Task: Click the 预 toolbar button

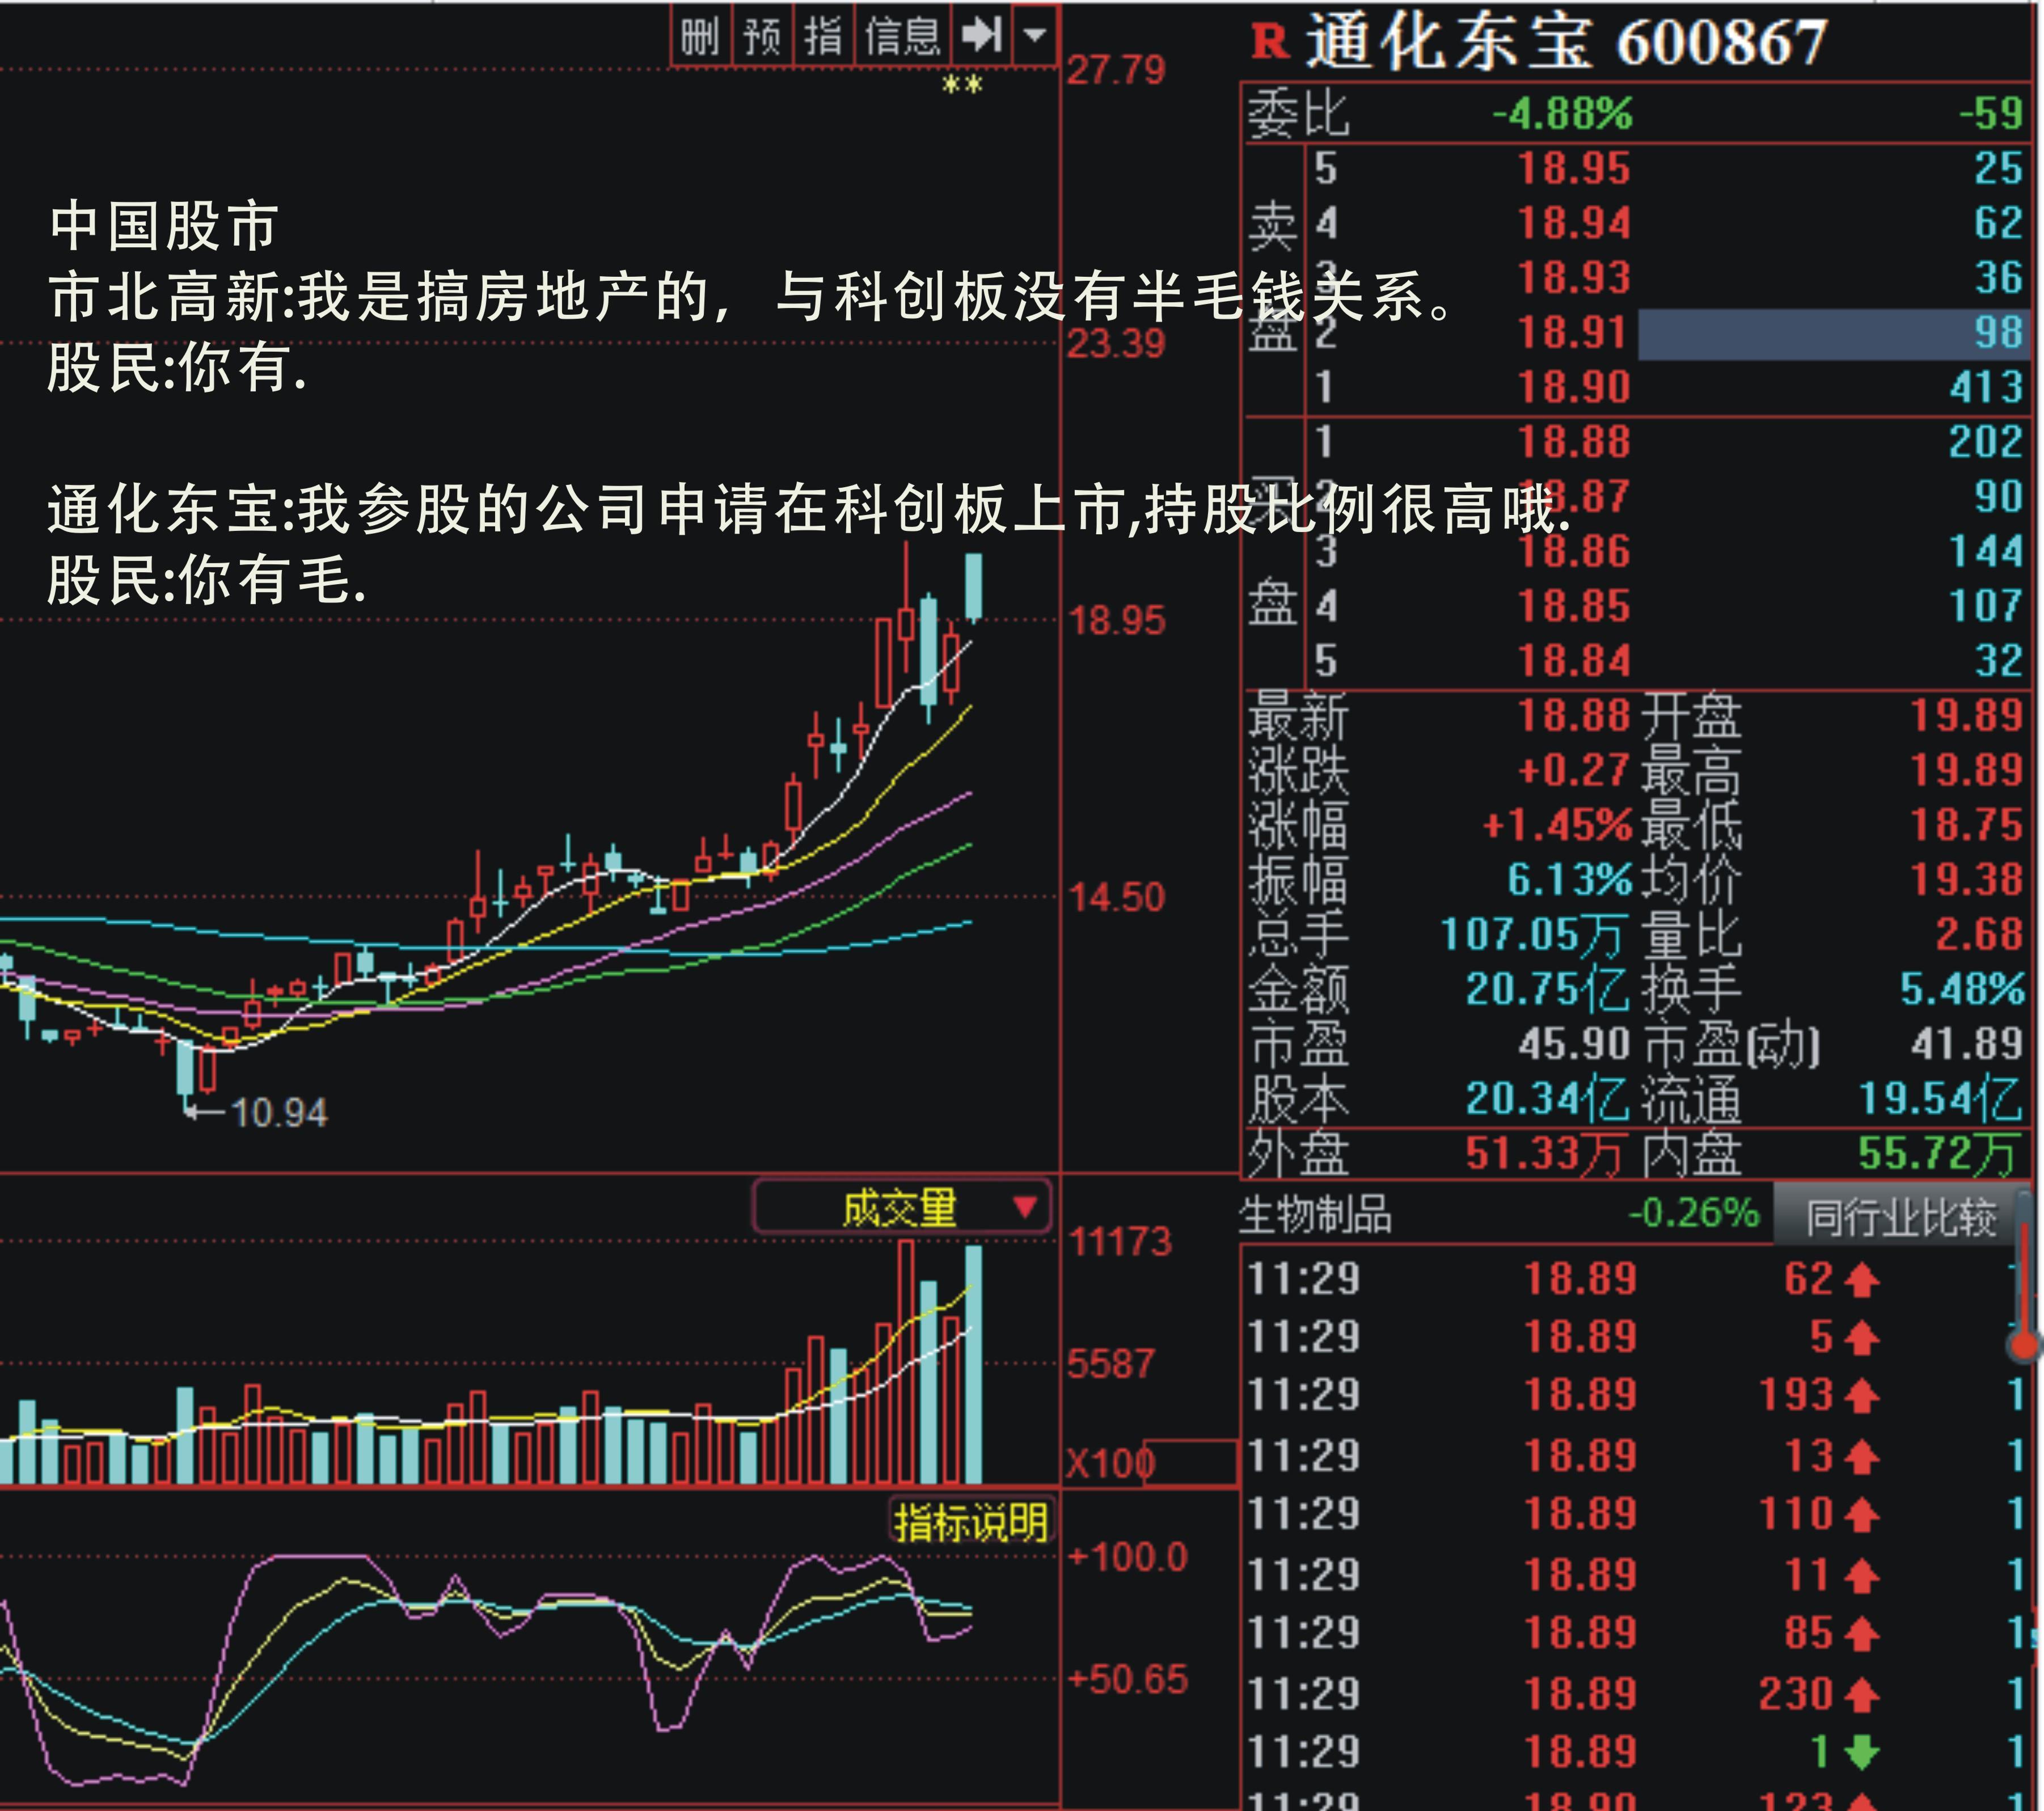Action: click(x=762, y=36)
